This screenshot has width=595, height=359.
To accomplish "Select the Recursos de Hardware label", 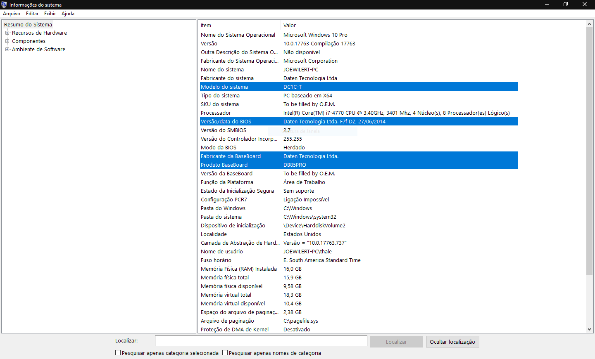I will (39, 33).
